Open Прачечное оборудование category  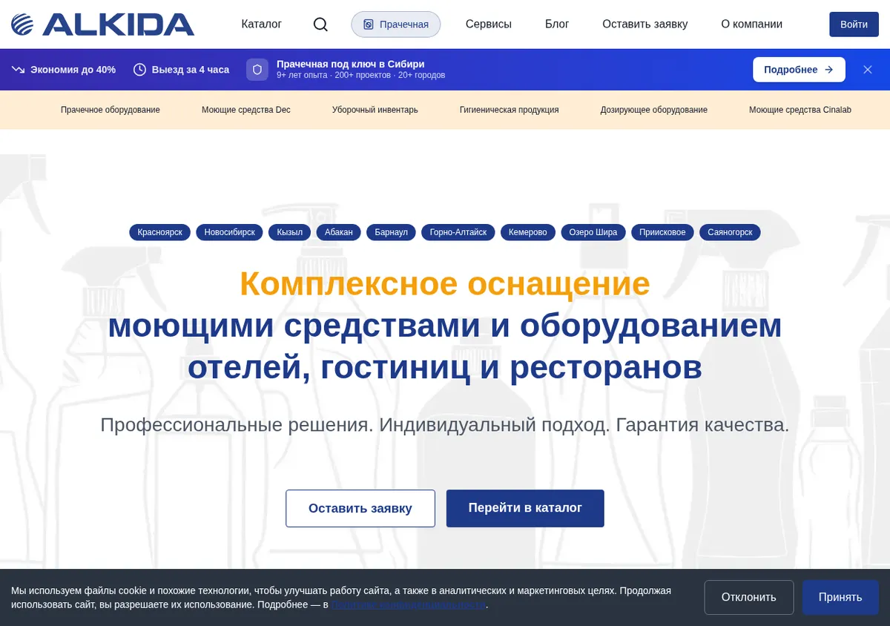click(x=111, y=110)
